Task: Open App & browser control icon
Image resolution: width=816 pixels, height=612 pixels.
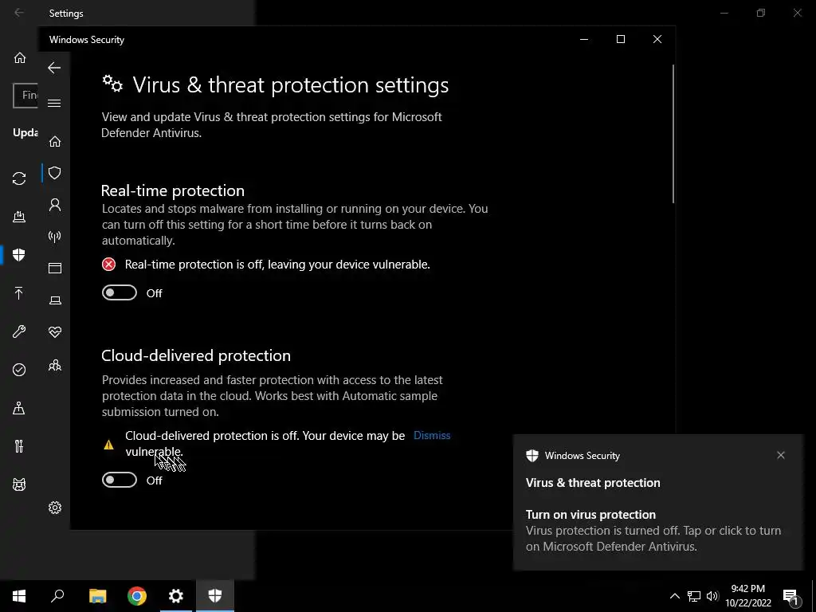Action: [55, 268]
